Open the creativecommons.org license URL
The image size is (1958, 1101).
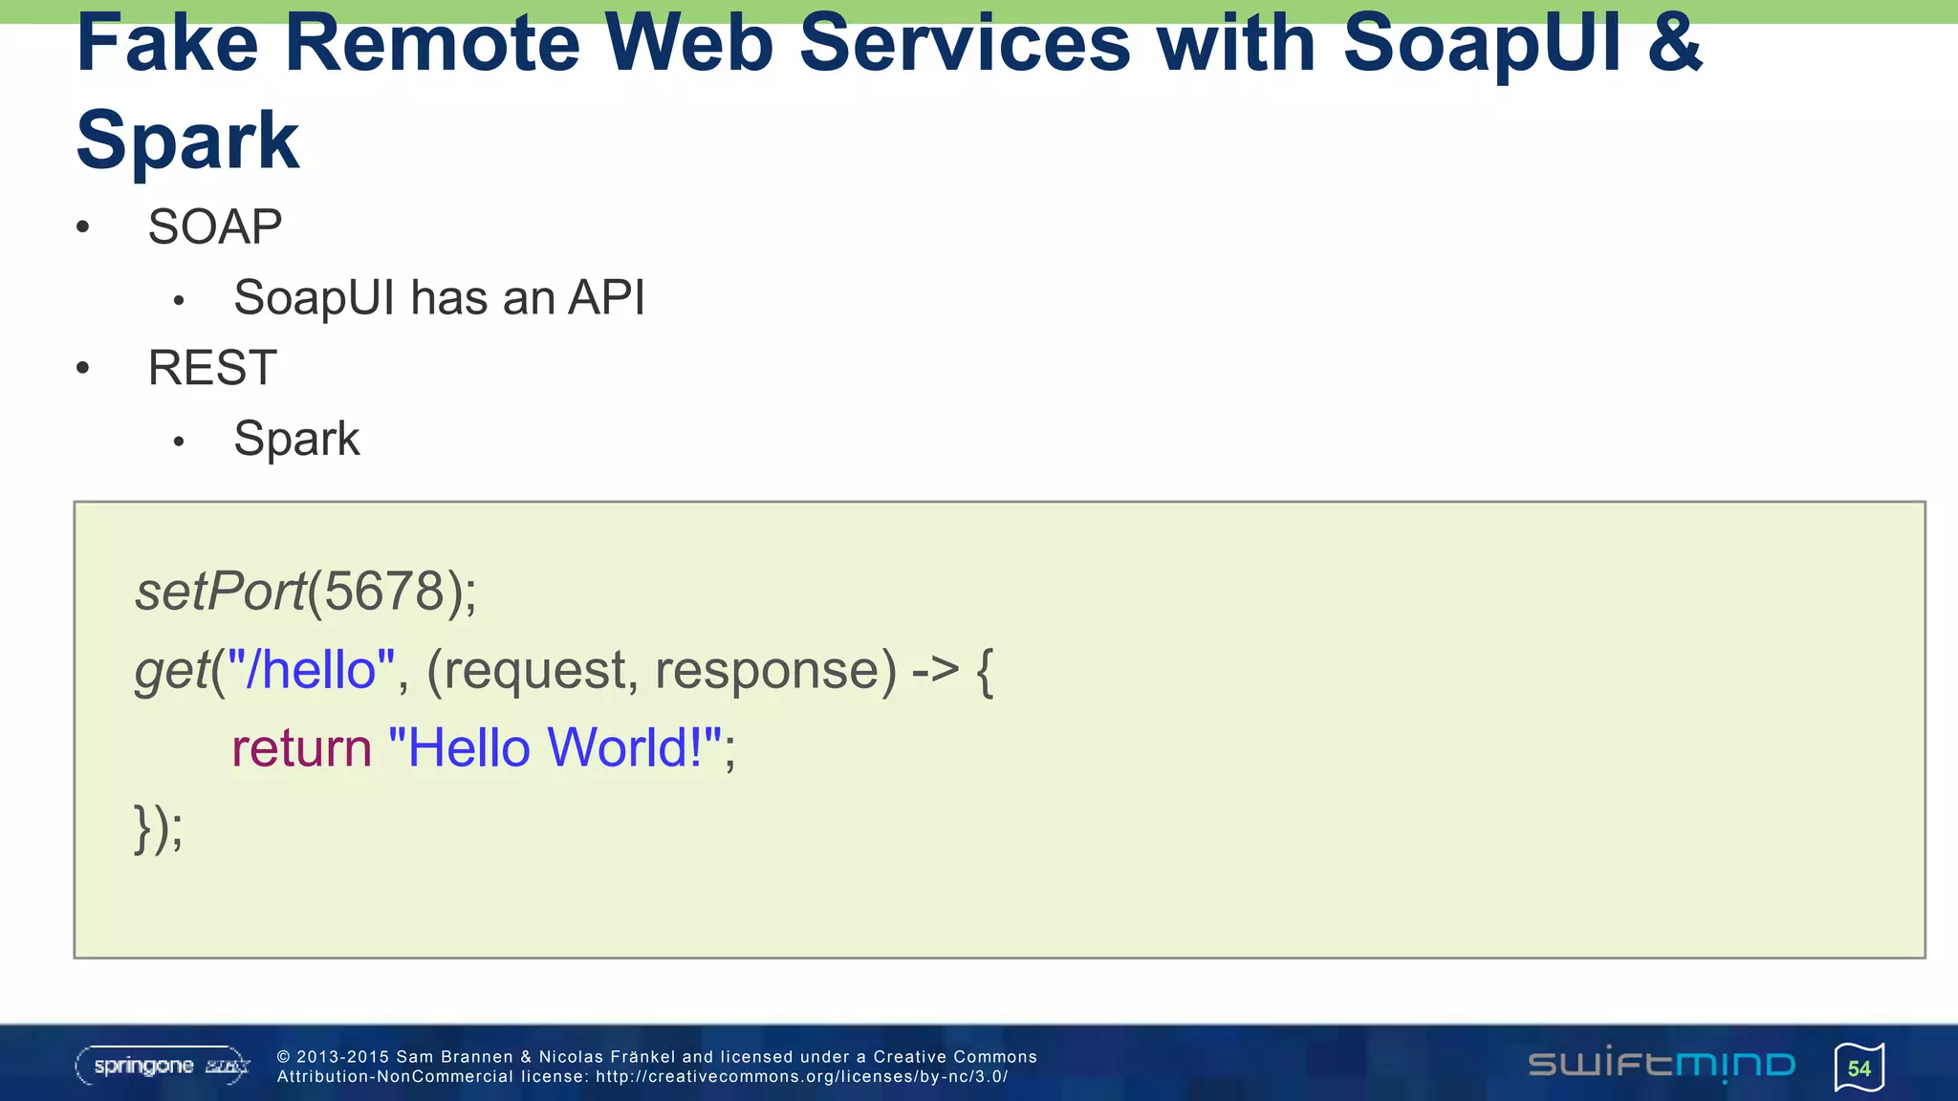click(801, 1077)
